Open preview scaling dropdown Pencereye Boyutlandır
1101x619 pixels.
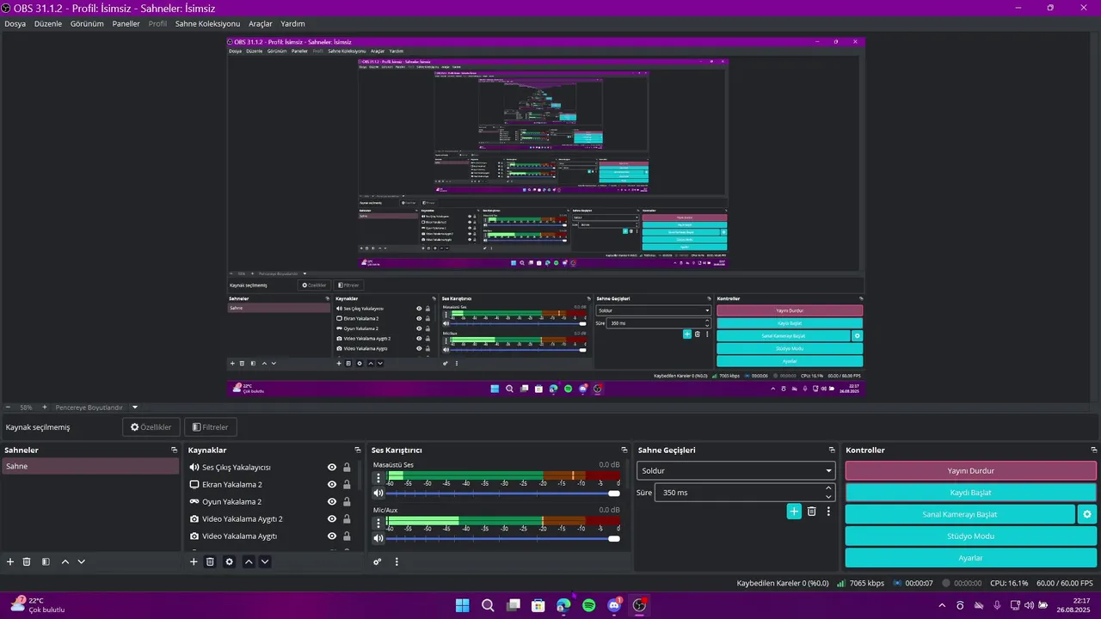tap(96, 408)
